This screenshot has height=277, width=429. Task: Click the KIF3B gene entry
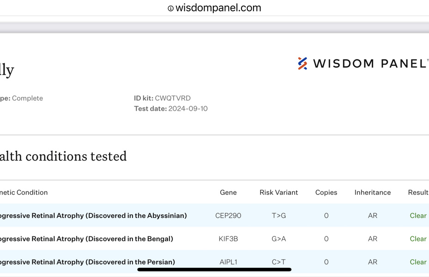pos(228,239)
